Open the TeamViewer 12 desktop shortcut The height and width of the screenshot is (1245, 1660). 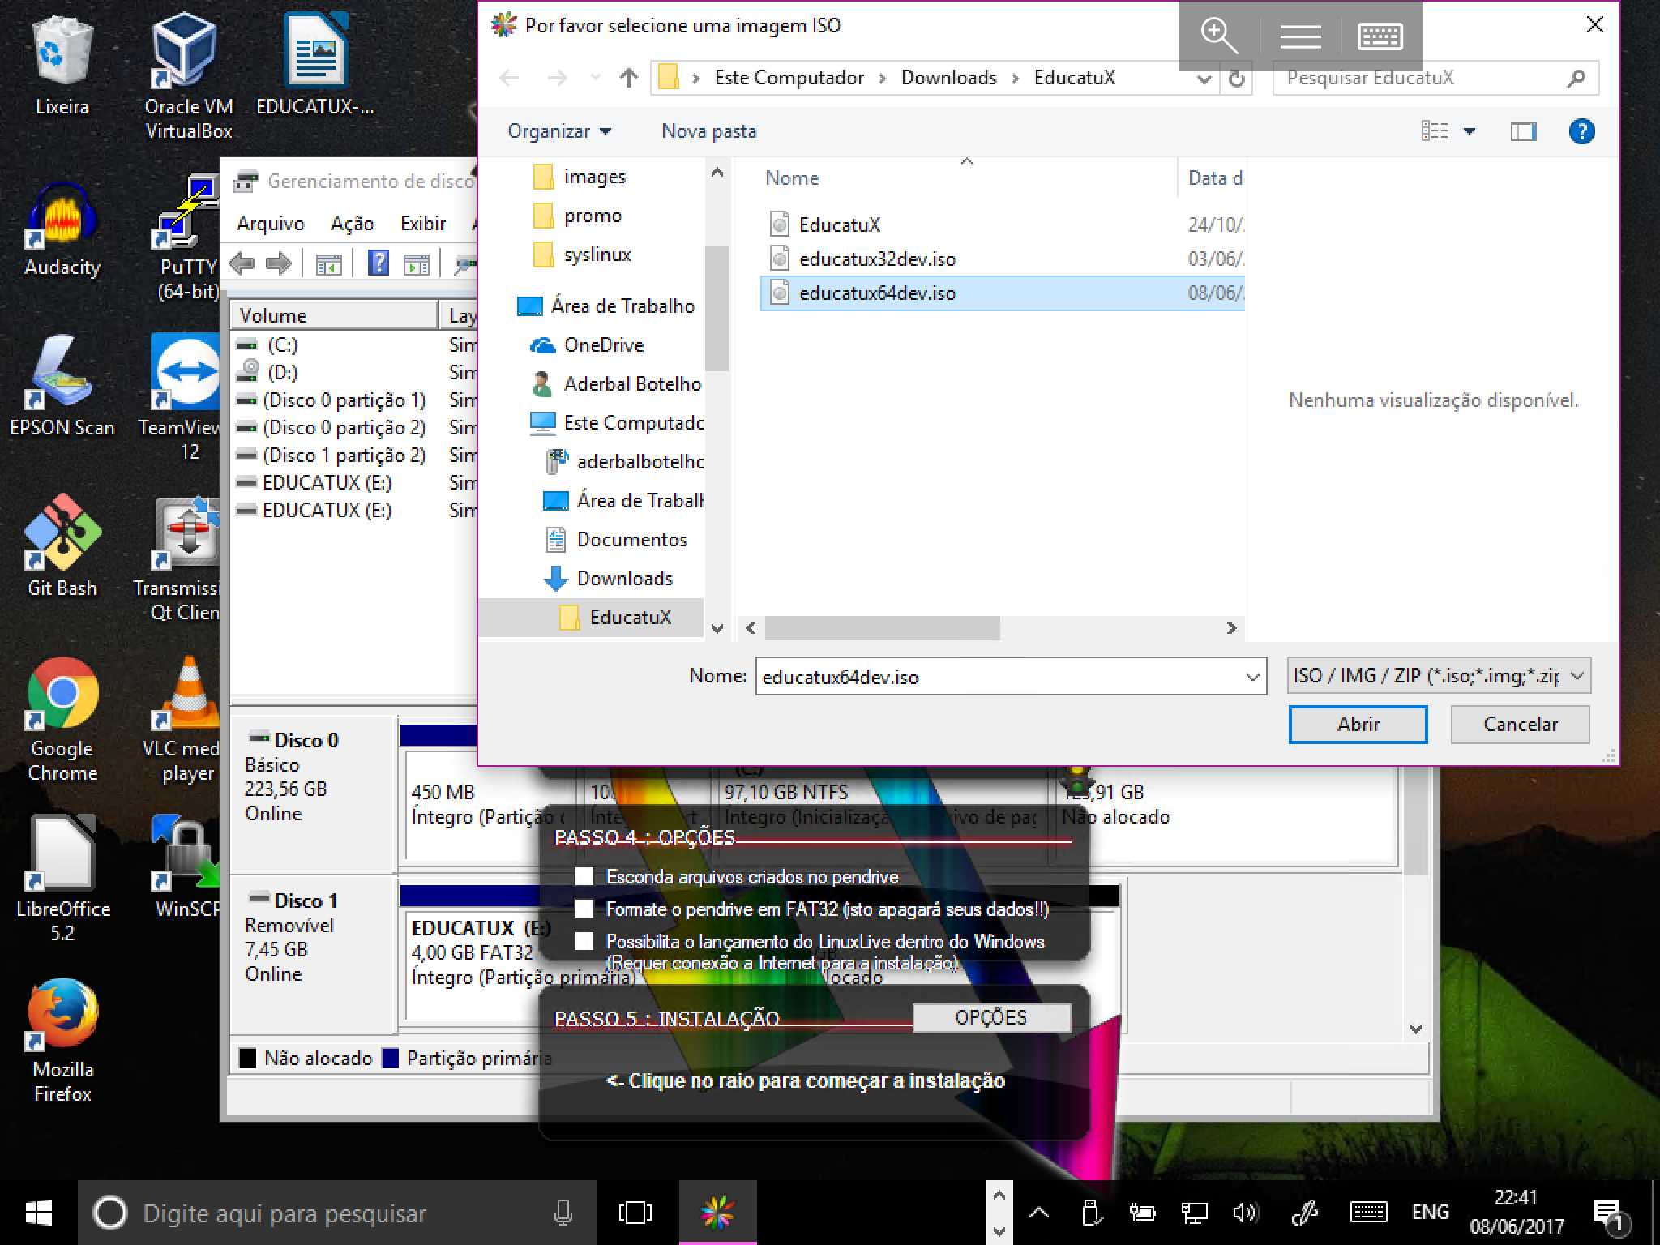pyautogui.click(x=185, y=397)
